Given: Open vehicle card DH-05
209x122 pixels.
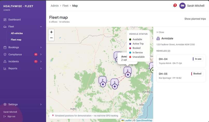Looking at the screenshot, I should pyautogui.click(x=181, y=76).
